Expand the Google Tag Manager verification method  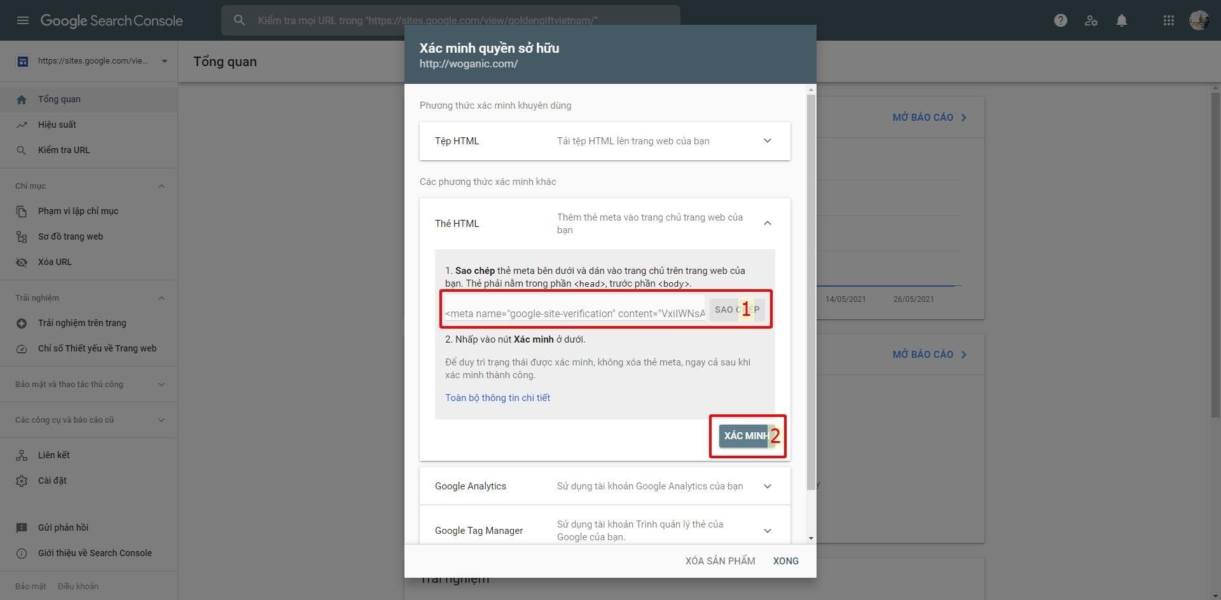click(767, 531)
